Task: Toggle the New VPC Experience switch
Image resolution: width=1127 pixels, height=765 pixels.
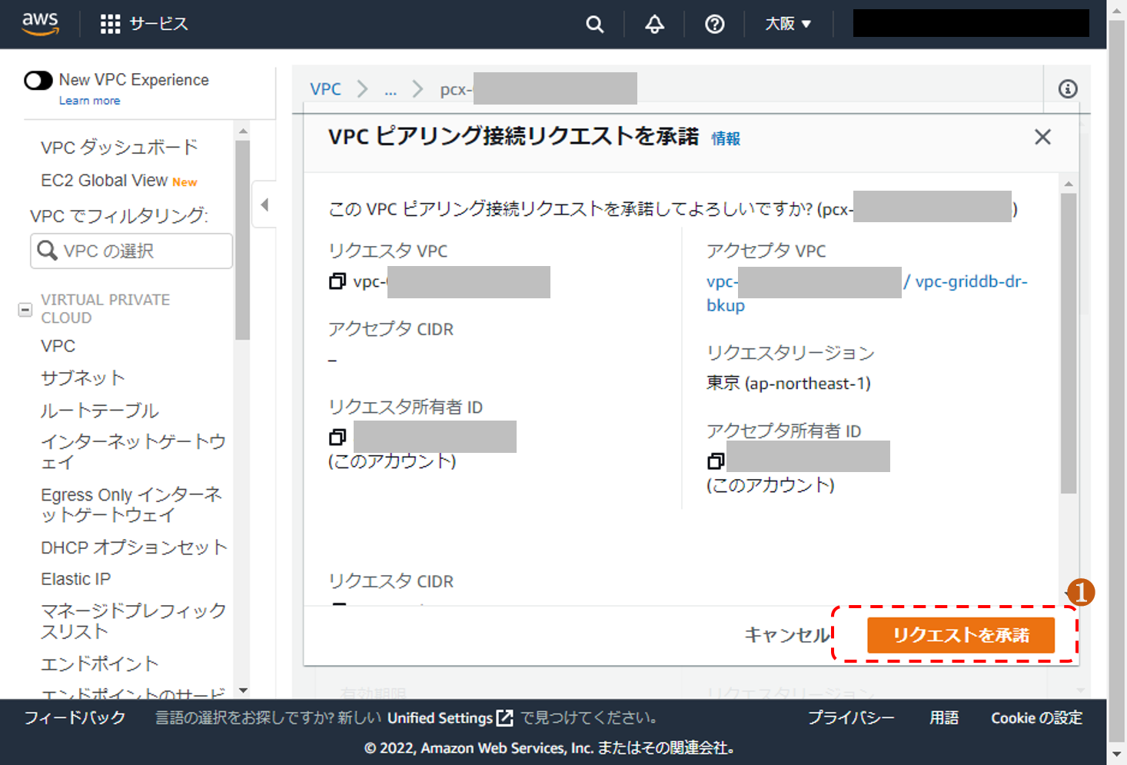Action: click(38, 80)
